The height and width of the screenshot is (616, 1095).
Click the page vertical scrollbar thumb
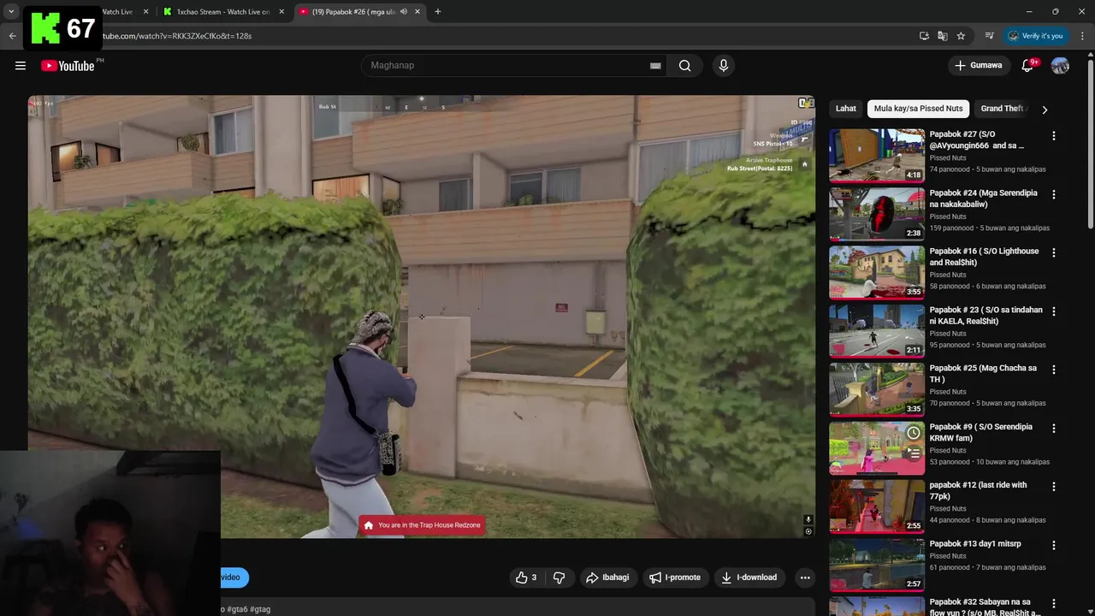1090,143
